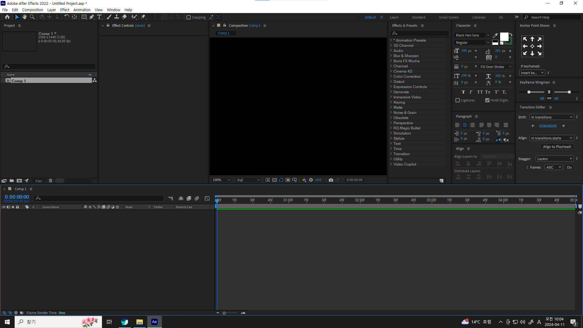This screenshot has height=328, width=583.
Task: Select the Pen tool
Action: (x=91, y=17)
